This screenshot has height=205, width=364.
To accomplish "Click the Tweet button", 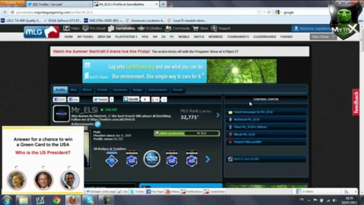I will [101, 99].
